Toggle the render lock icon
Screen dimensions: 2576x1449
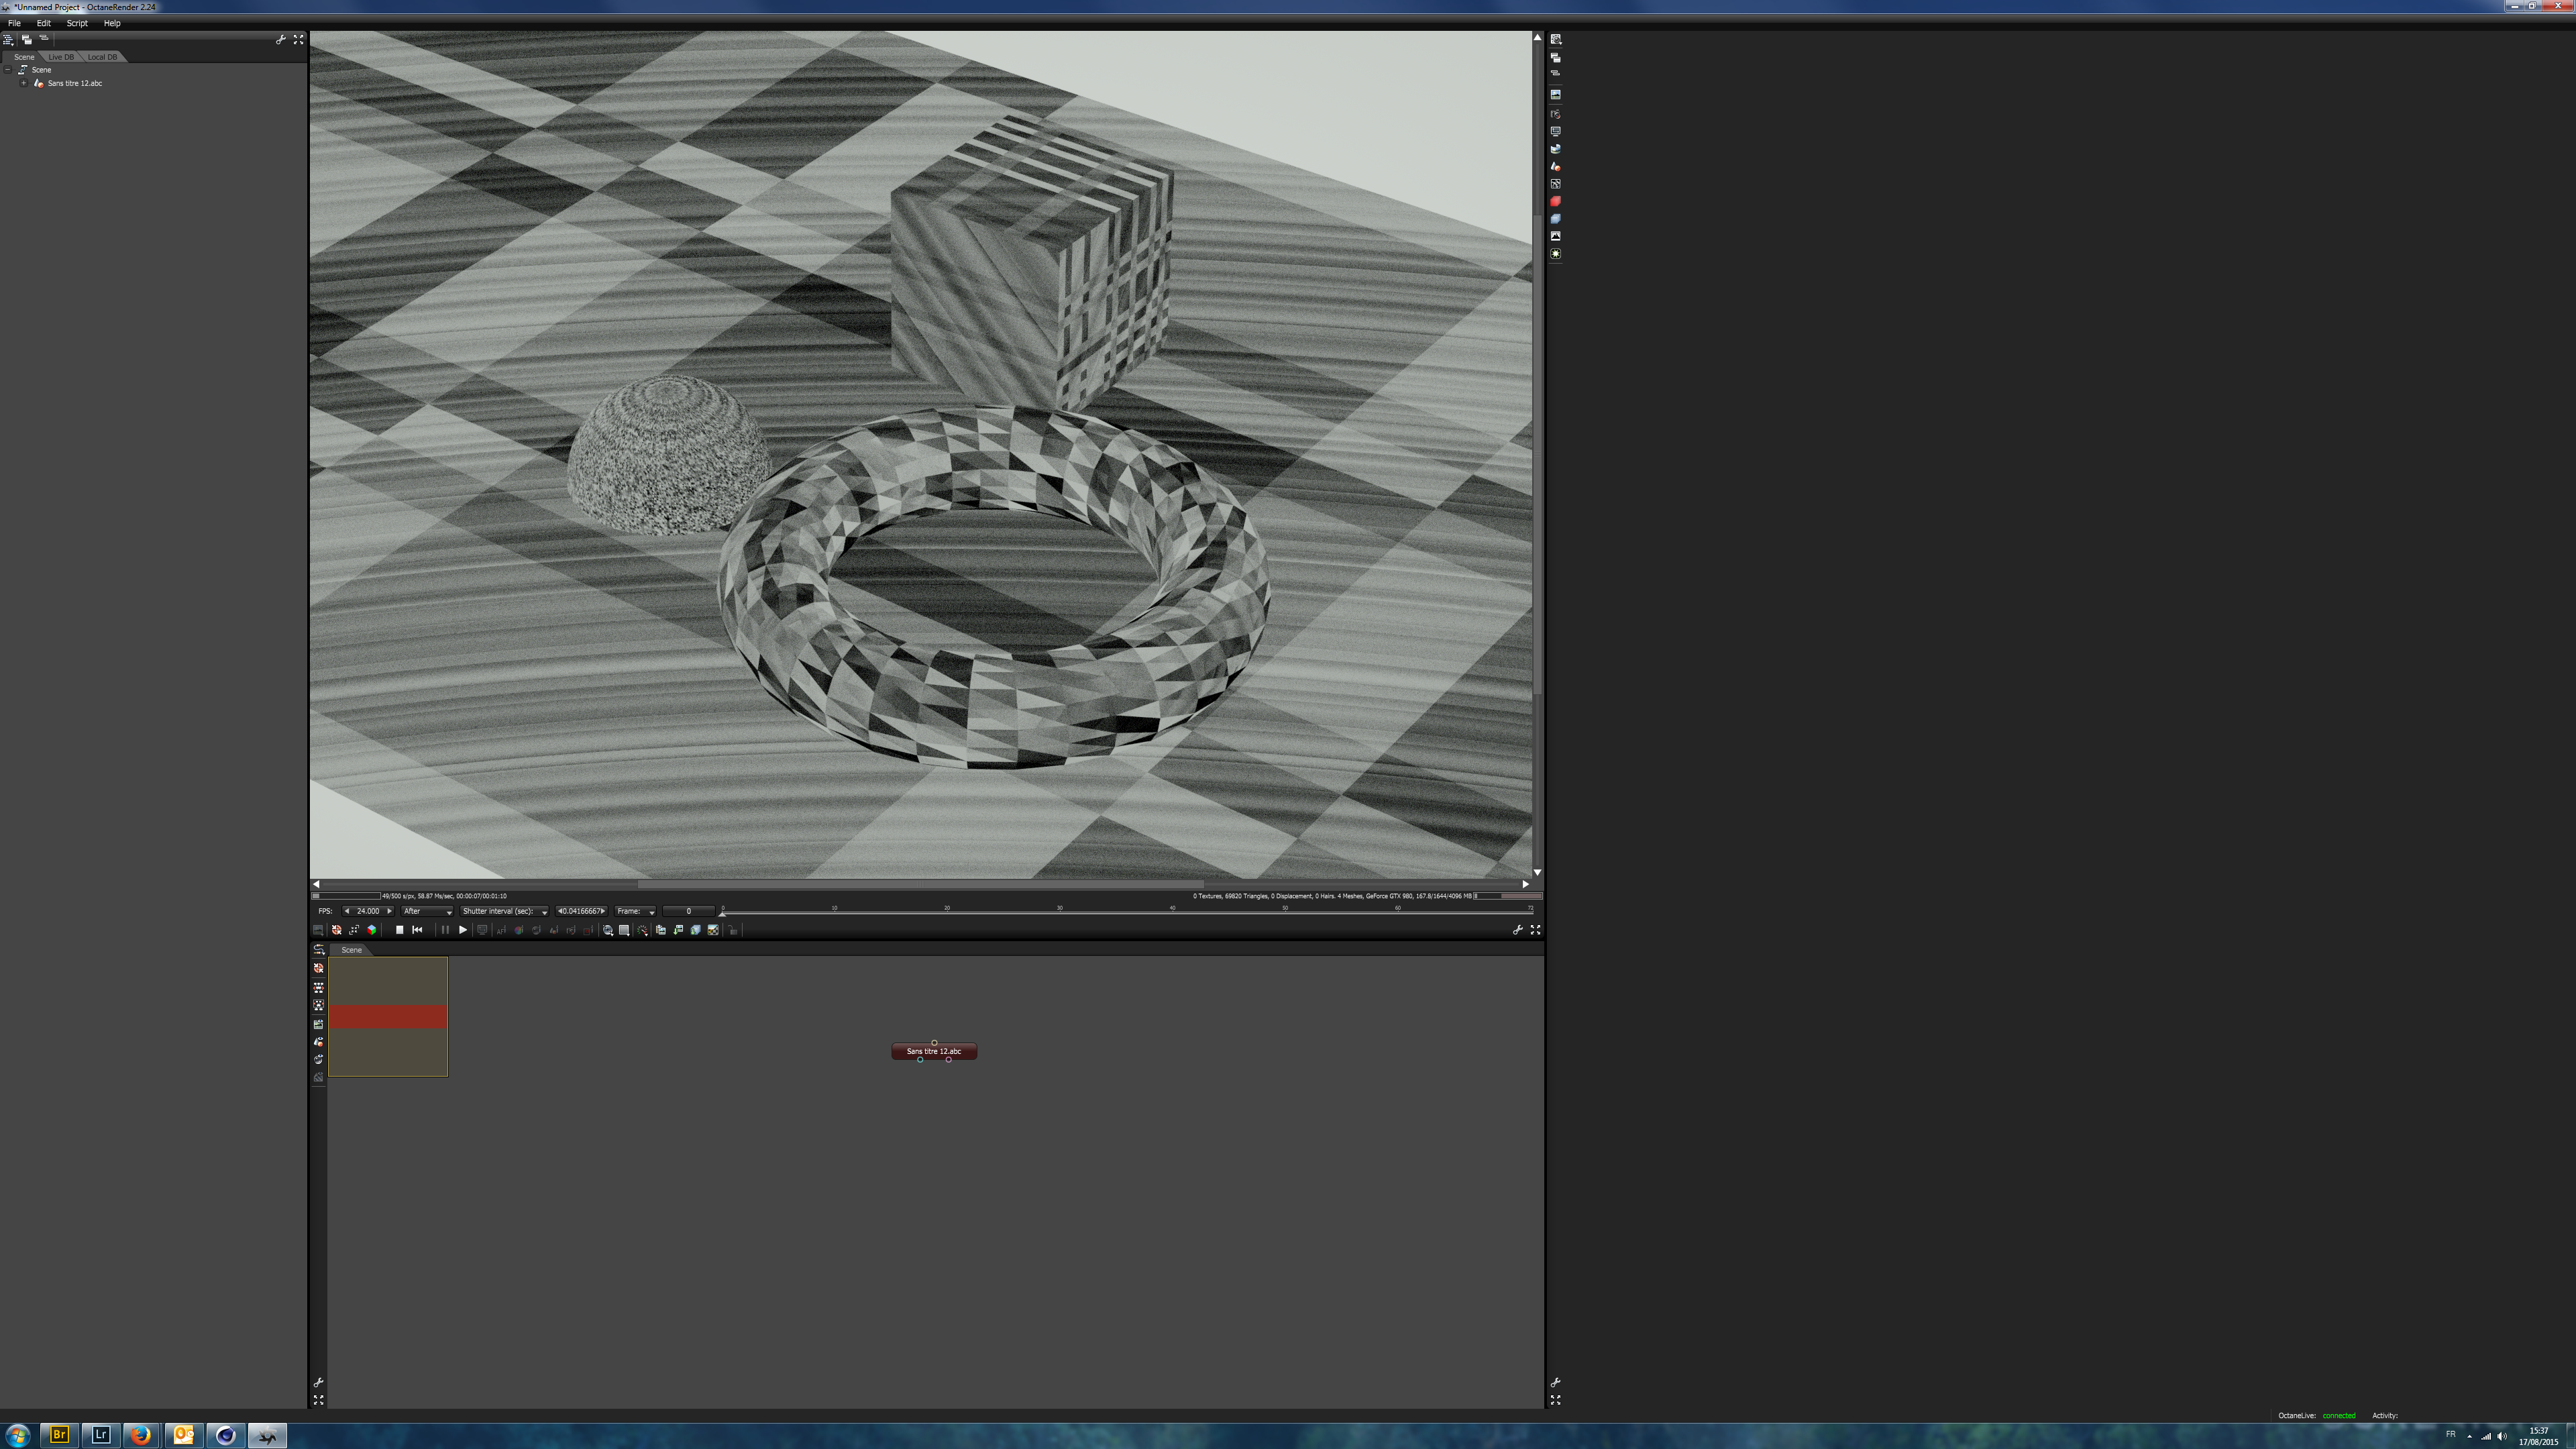733,930
